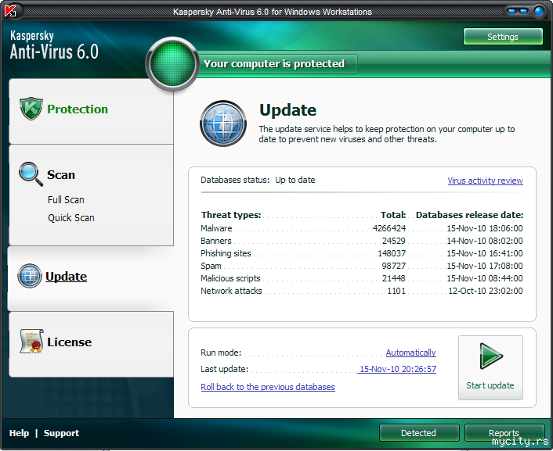The height and width of the screenshot is (451, 553).
Task: Click the green protection status indicator light
Action: tap(172, 63)
